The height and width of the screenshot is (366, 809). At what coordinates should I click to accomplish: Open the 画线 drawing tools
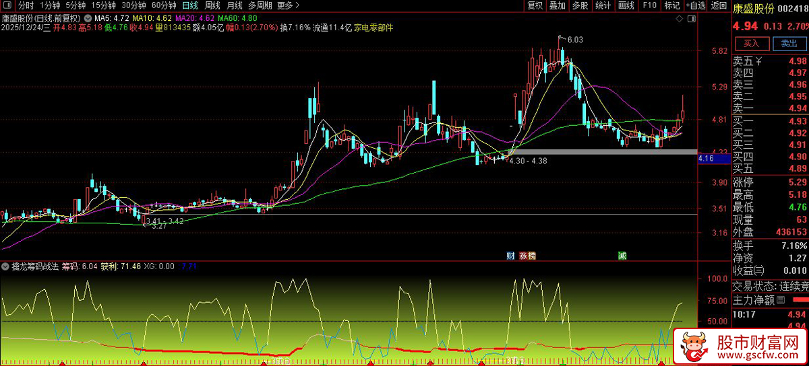point(626,5)
